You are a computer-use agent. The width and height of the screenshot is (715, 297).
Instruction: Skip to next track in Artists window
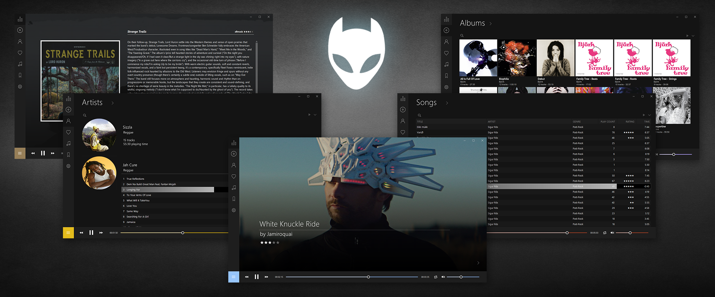[101, 233]
